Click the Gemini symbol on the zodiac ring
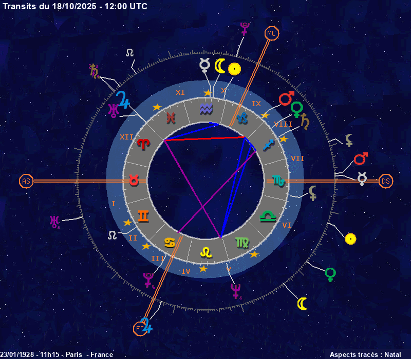 pyautogui.click(x=144, y=215)
